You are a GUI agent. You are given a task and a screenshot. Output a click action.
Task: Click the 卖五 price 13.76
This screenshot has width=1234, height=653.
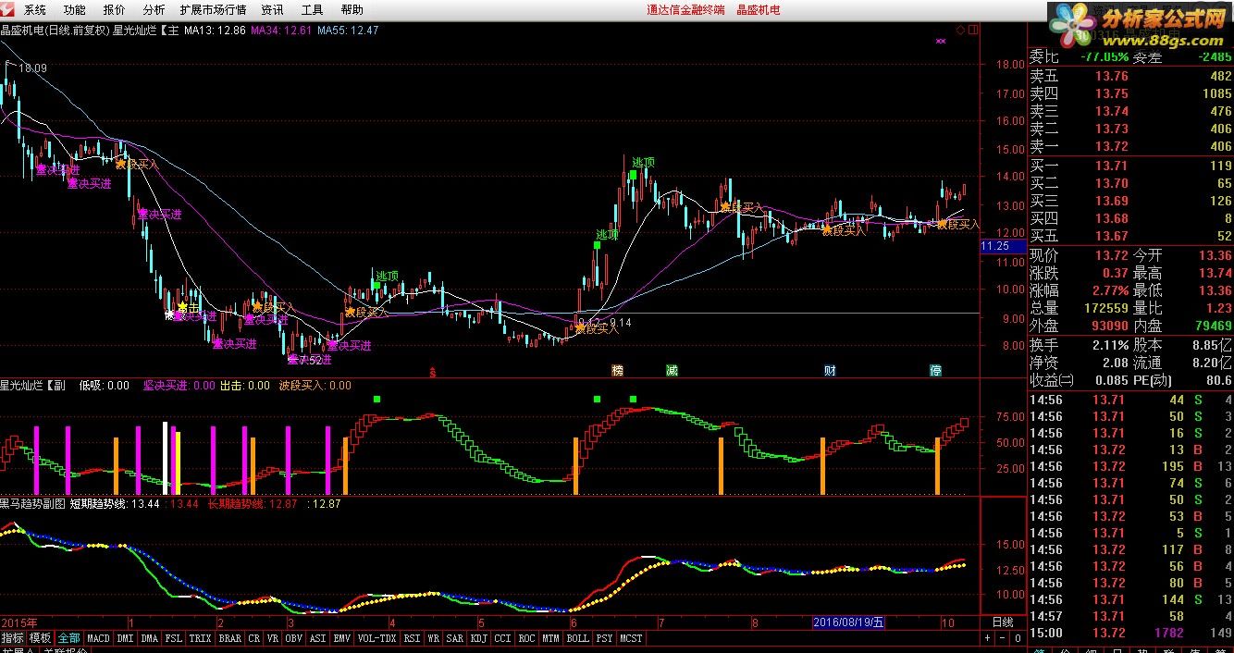click(x=1112, y=77)
